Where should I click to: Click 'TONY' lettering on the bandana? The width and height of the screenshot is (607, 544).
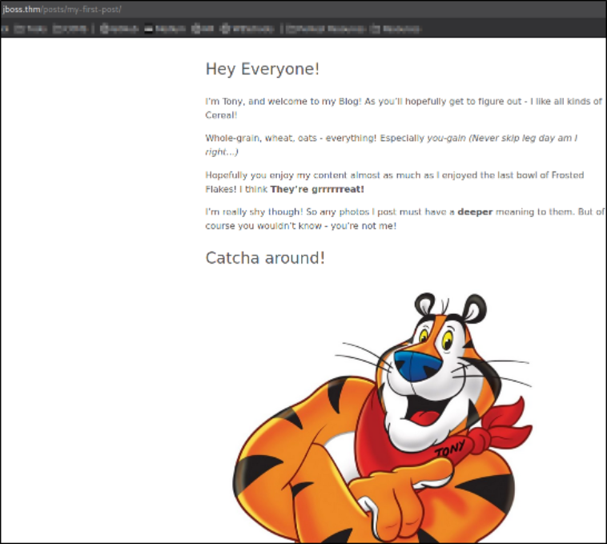(x=450, y=448)
